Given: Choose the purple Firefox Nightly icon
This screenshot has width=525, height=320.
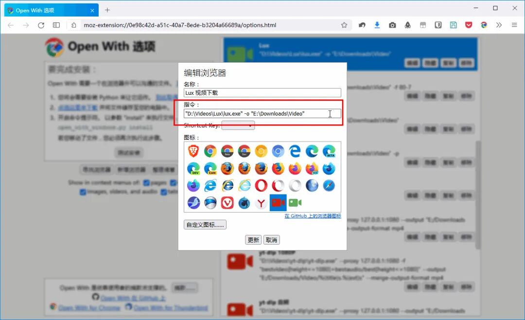Looking at the screenshot, I should click(193, 185).
